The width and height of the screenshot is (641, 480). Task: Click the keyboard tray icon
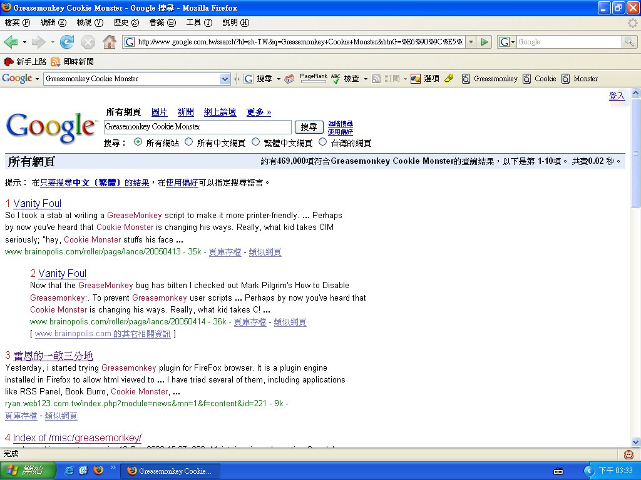(558, 471)
